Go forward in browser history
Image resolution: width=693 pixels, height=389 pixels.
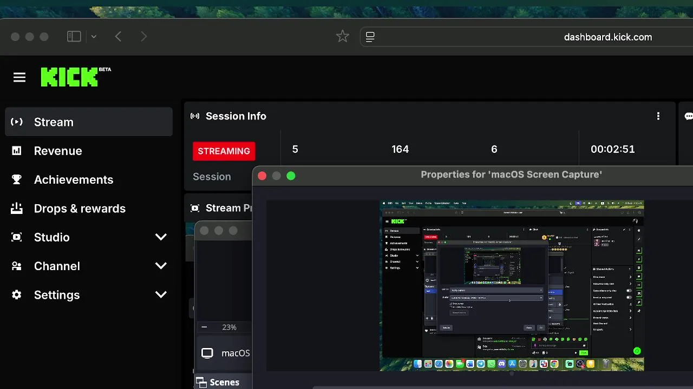(143, 36)
